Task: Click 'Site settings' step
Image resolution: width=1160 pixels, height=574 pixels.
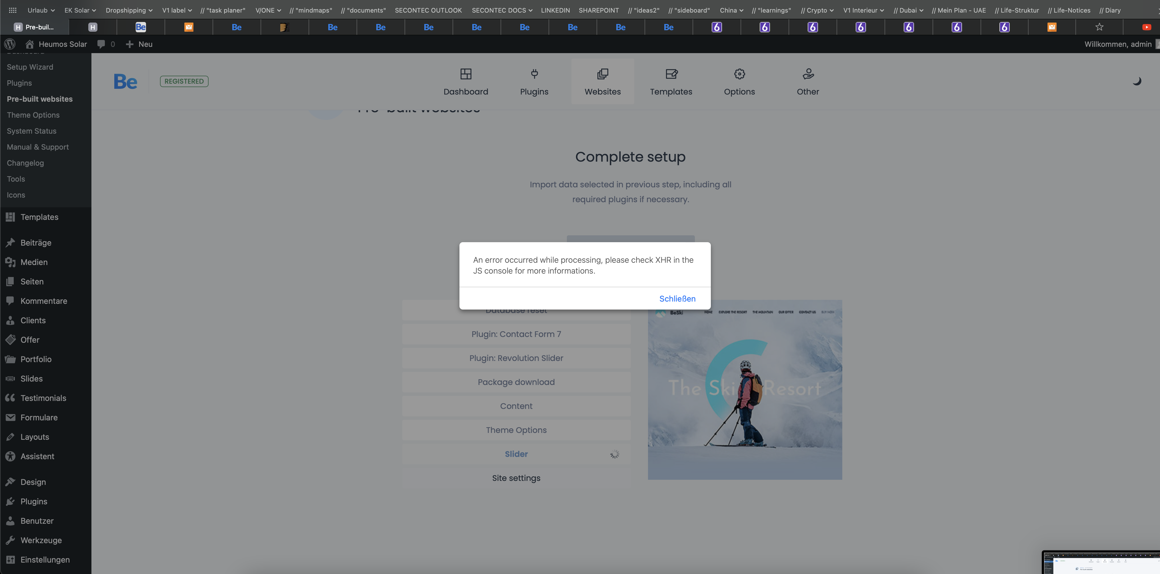Action: tap(516, 478)
